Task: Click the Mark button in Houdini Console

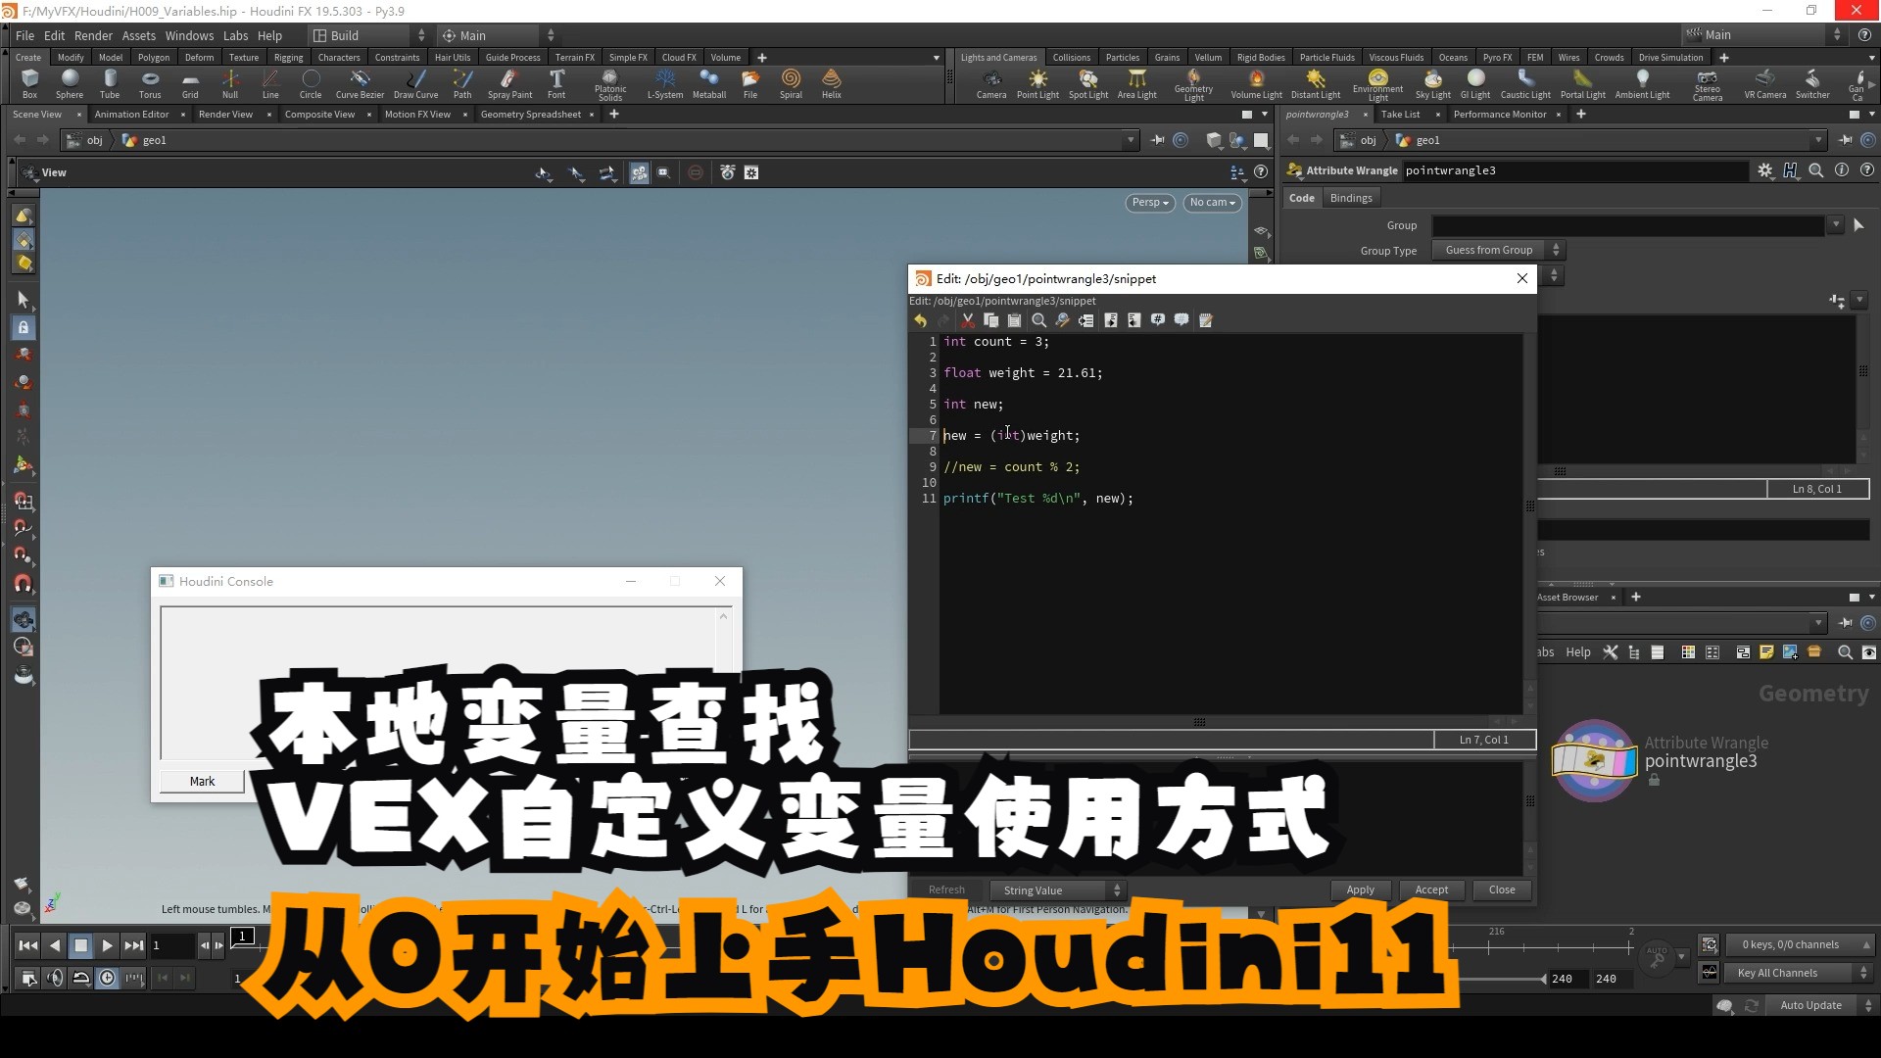Action: pyautogui.click(x=200, y=780)
